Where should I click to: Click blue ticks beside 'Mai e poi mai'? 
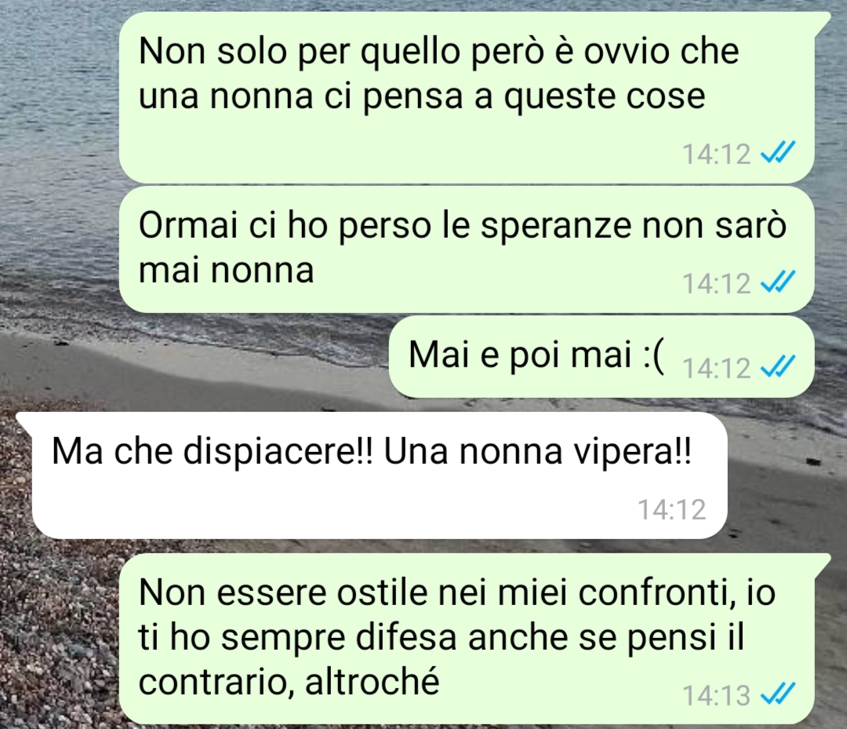777,367
